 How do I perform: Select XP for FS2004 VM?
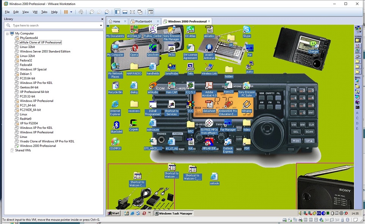pyautogui.click(x=29, y=124)
